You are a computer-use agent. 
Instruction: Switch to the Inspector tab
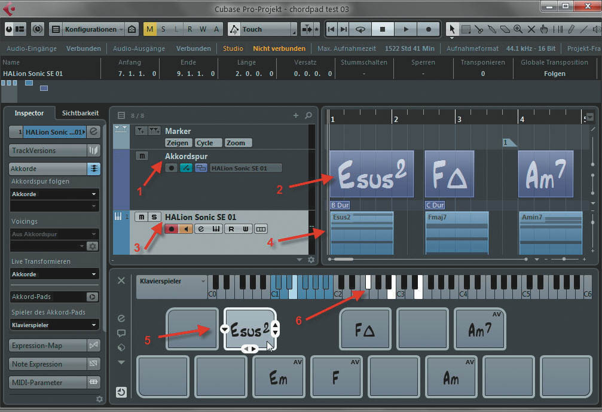point(29,113)
